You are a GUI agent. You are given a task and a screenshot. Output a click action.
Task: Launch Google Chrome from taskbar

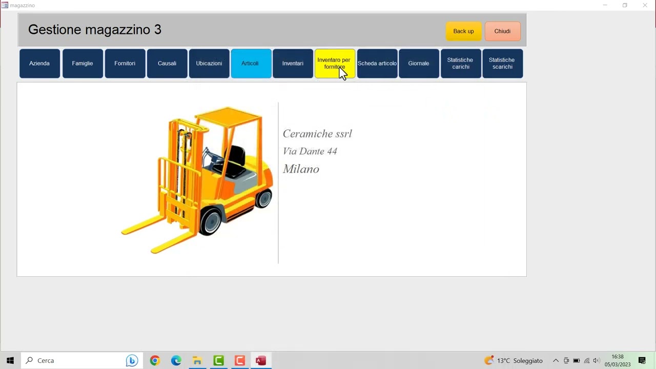[155, 360]
